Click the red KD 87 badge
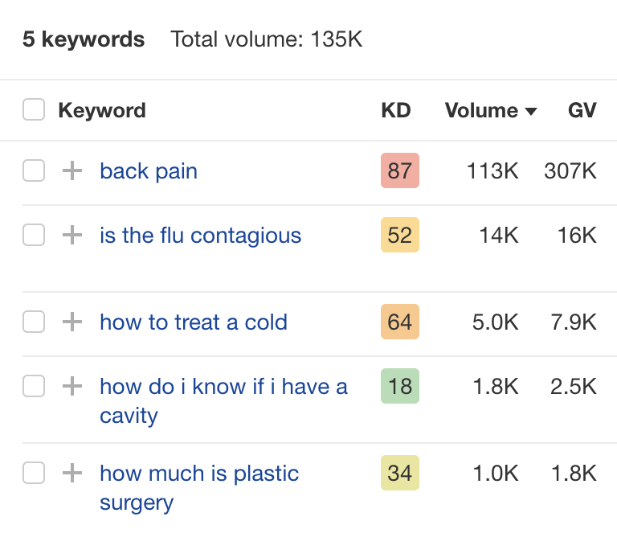617x558 pixels. 399,170
